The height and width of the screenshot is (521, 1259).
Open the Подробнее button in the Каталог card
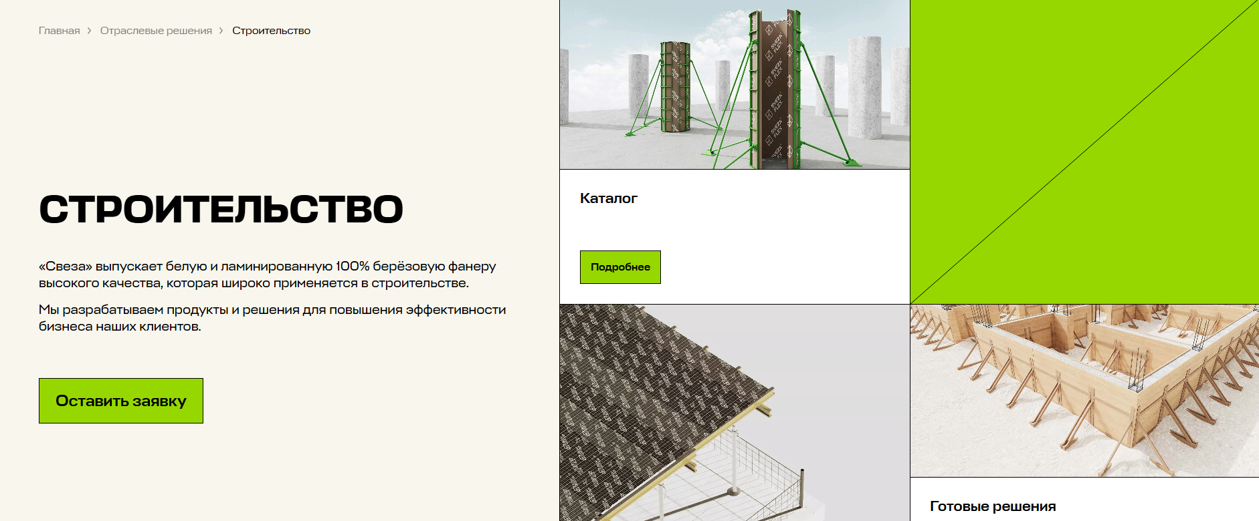(620, 267)
